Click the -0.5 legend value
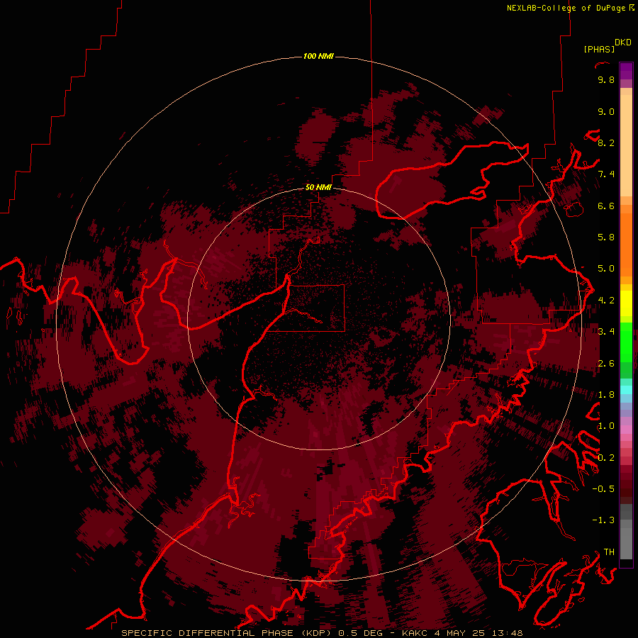This screenshot has width=638, height=638. (x=603, y=489)
